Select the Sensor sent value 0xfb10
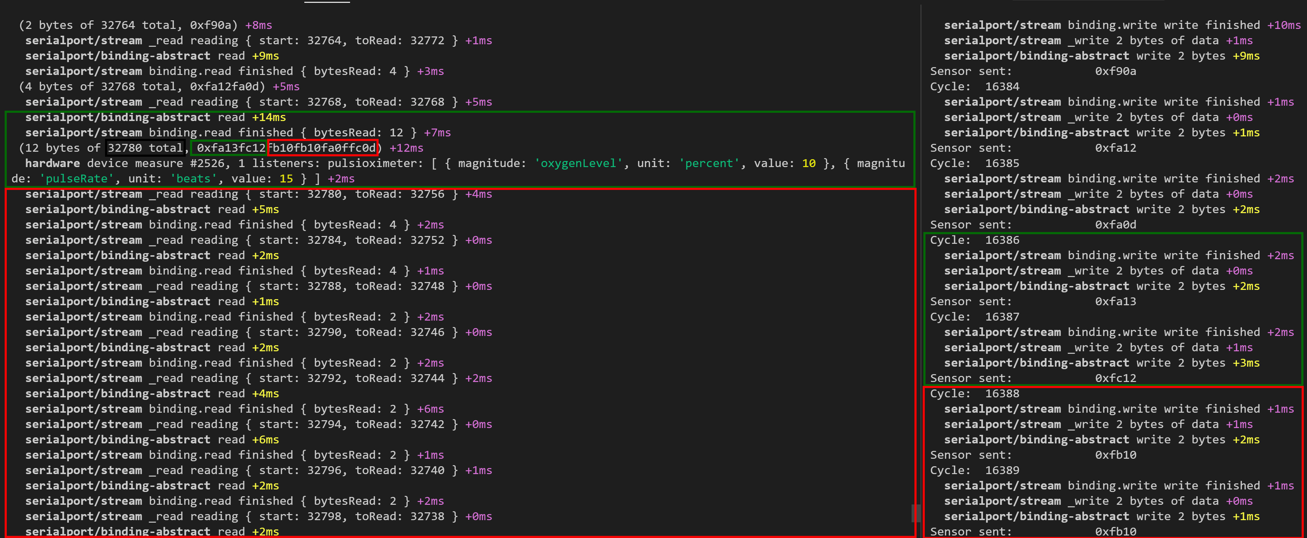The image size is (1307, 538). [x=1116, y=455]
